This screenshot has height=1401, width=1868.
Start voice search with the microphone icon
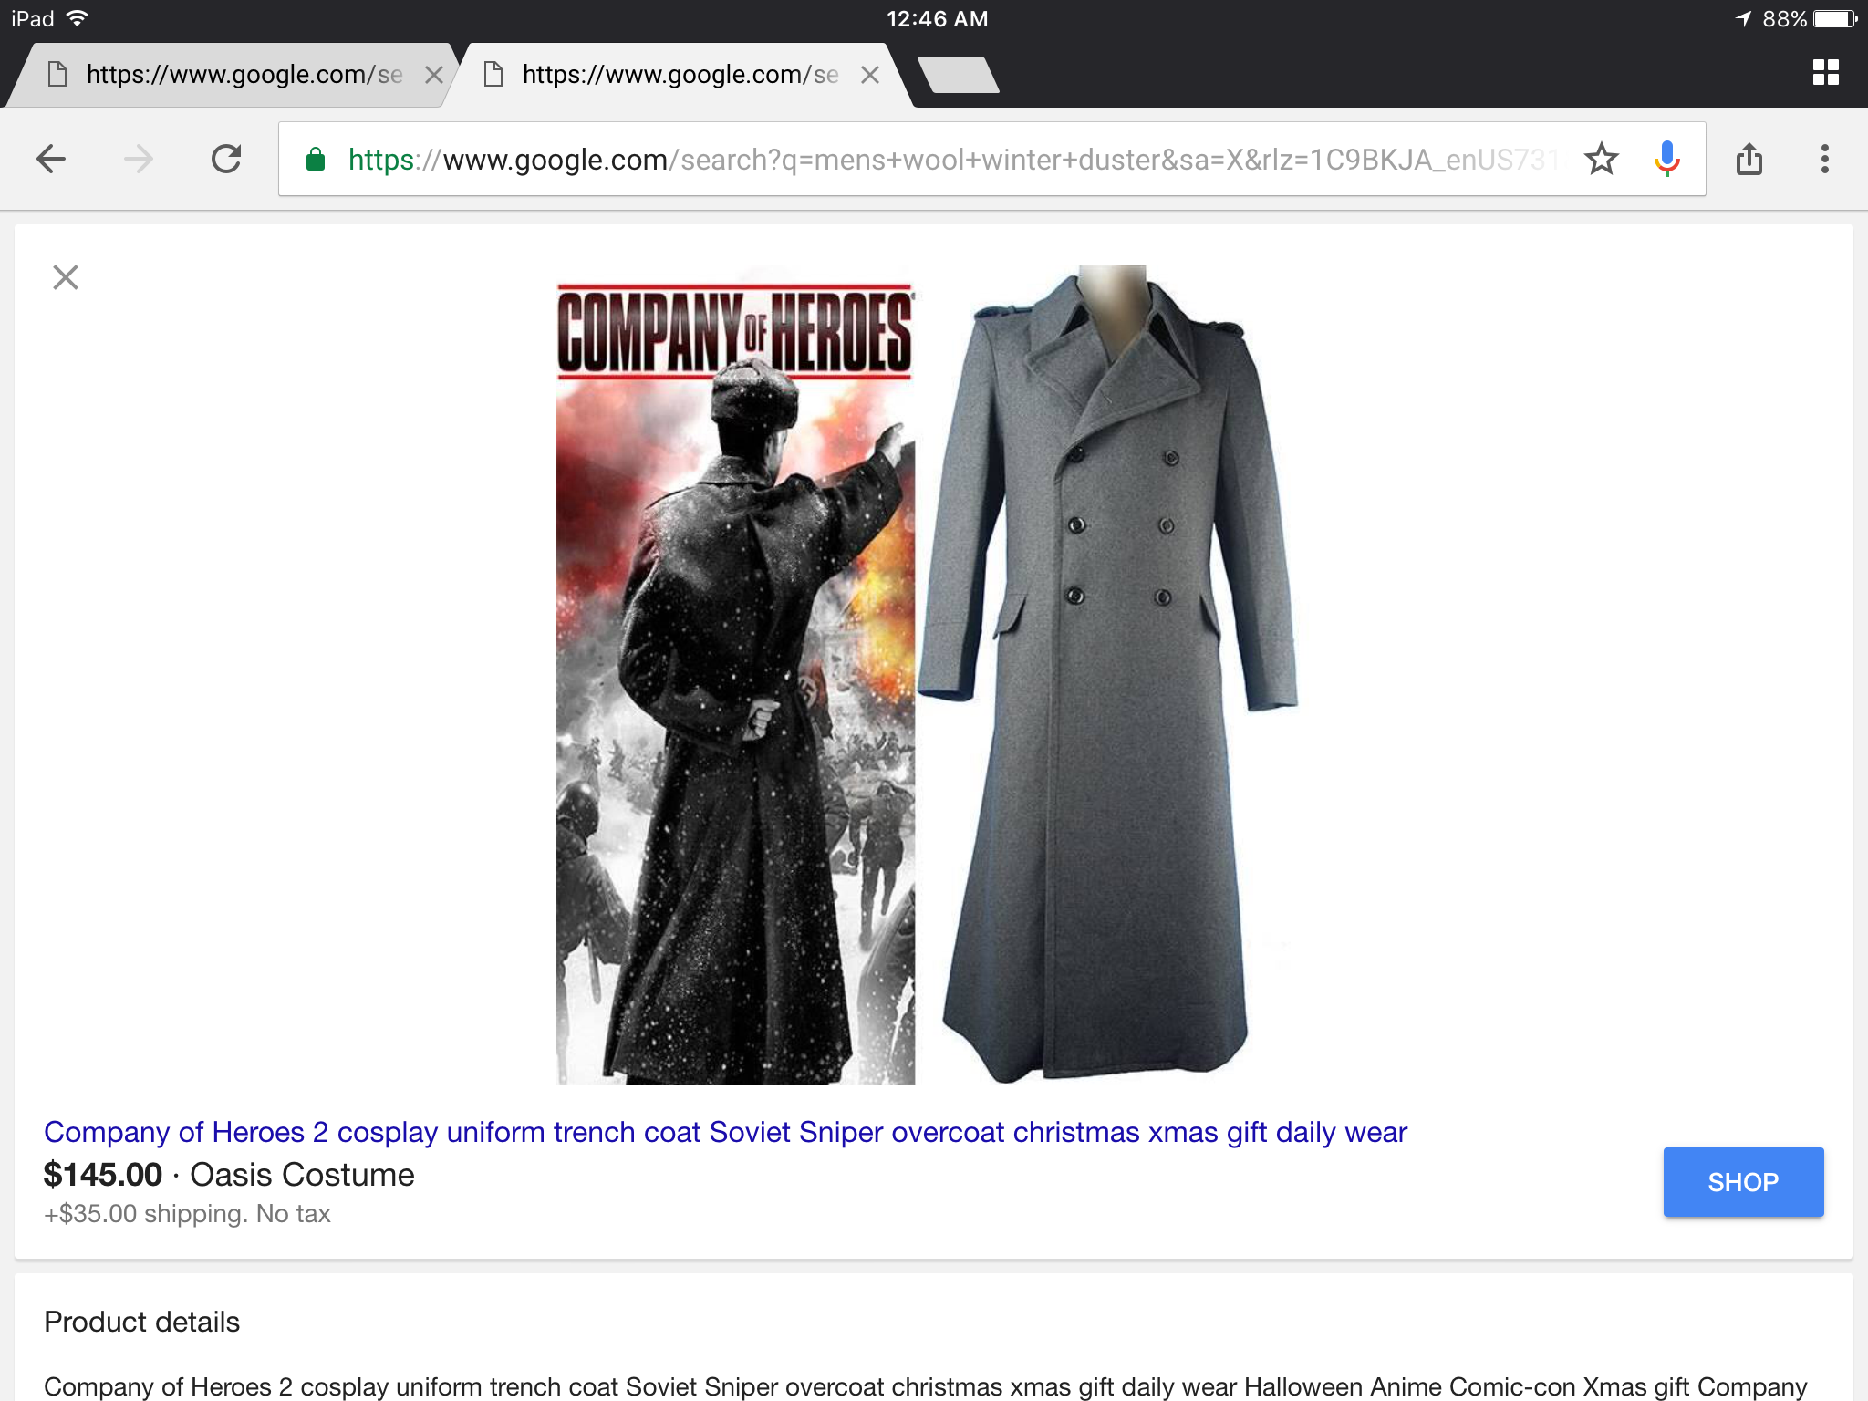[x=1666, y=159]
